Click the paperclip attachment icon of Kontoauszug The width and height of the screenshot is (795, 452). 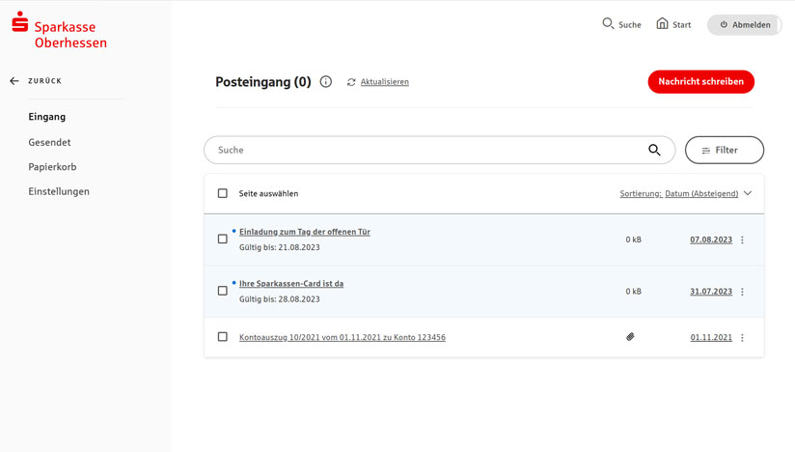[x=630, y=337]
